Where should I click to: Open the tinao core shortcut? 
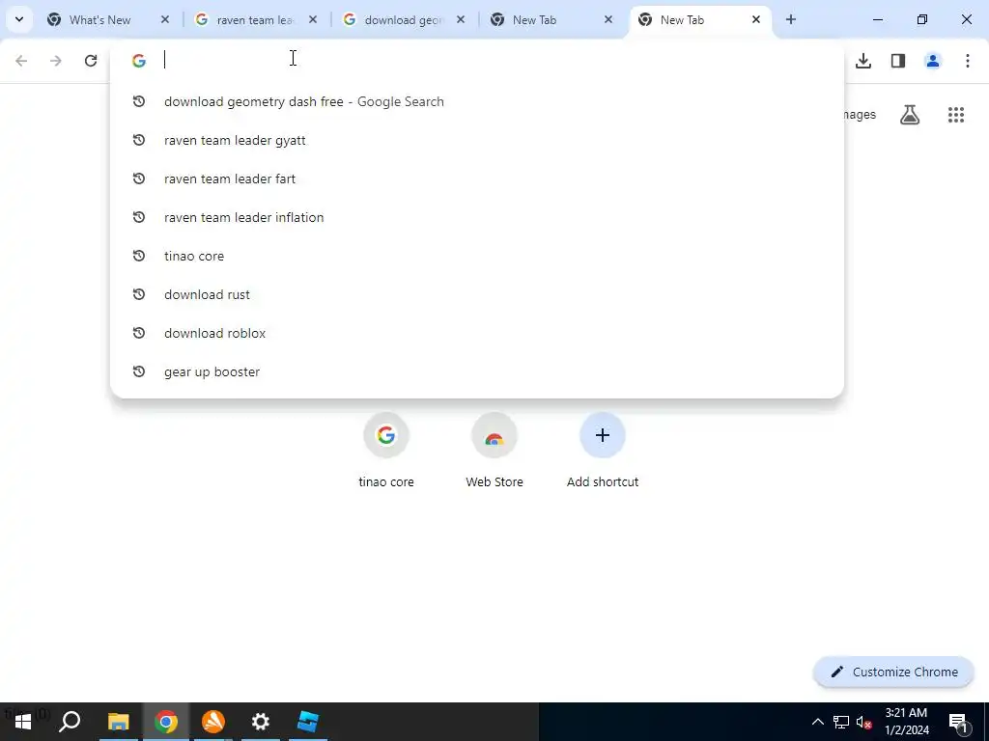386,451
